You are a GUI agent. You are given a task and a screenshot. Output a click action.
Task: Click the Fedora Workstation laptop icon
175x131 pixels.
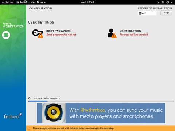6,35
